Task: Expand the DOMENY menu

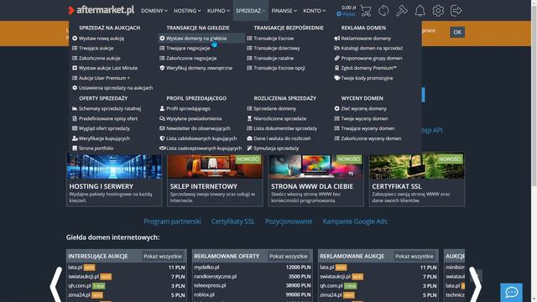Action: 154,11
